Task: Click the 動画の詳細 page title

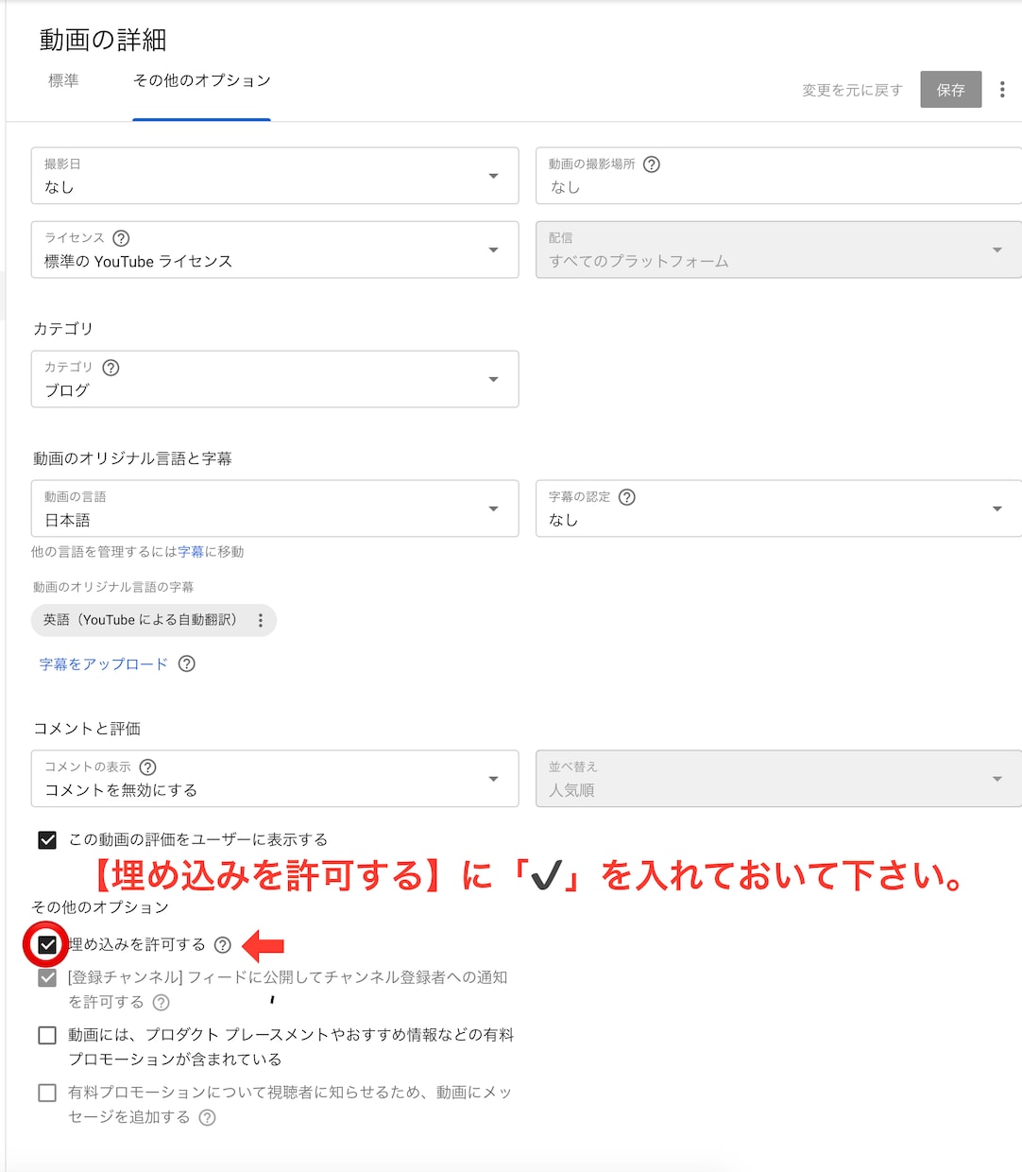Action: tap(103, 40)
